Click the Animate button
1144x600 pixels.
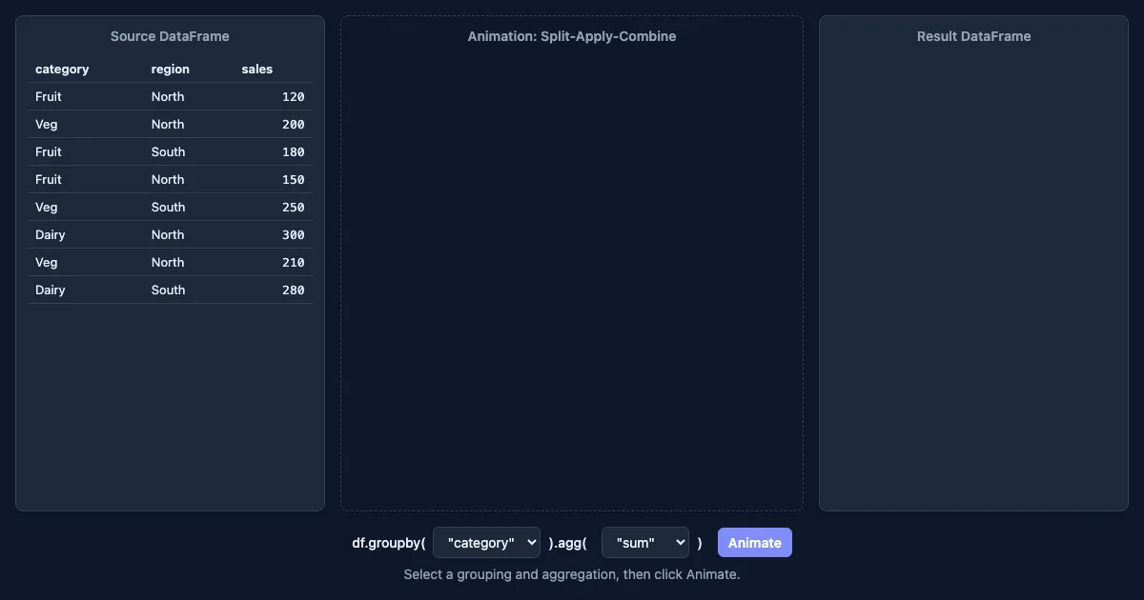[x=754, y=543]
